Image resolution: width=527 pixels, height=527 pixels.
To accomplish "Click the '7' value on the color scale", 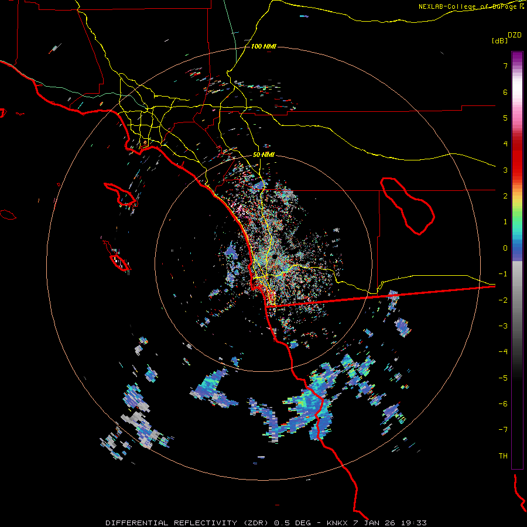I will pos(505,66).
